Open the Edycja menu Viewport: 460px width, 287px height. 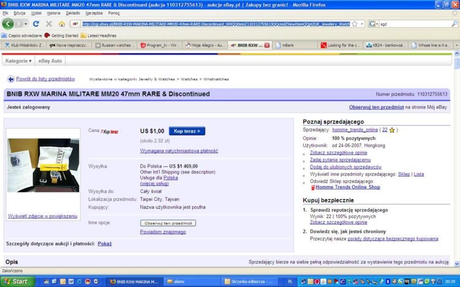(20, 13)
